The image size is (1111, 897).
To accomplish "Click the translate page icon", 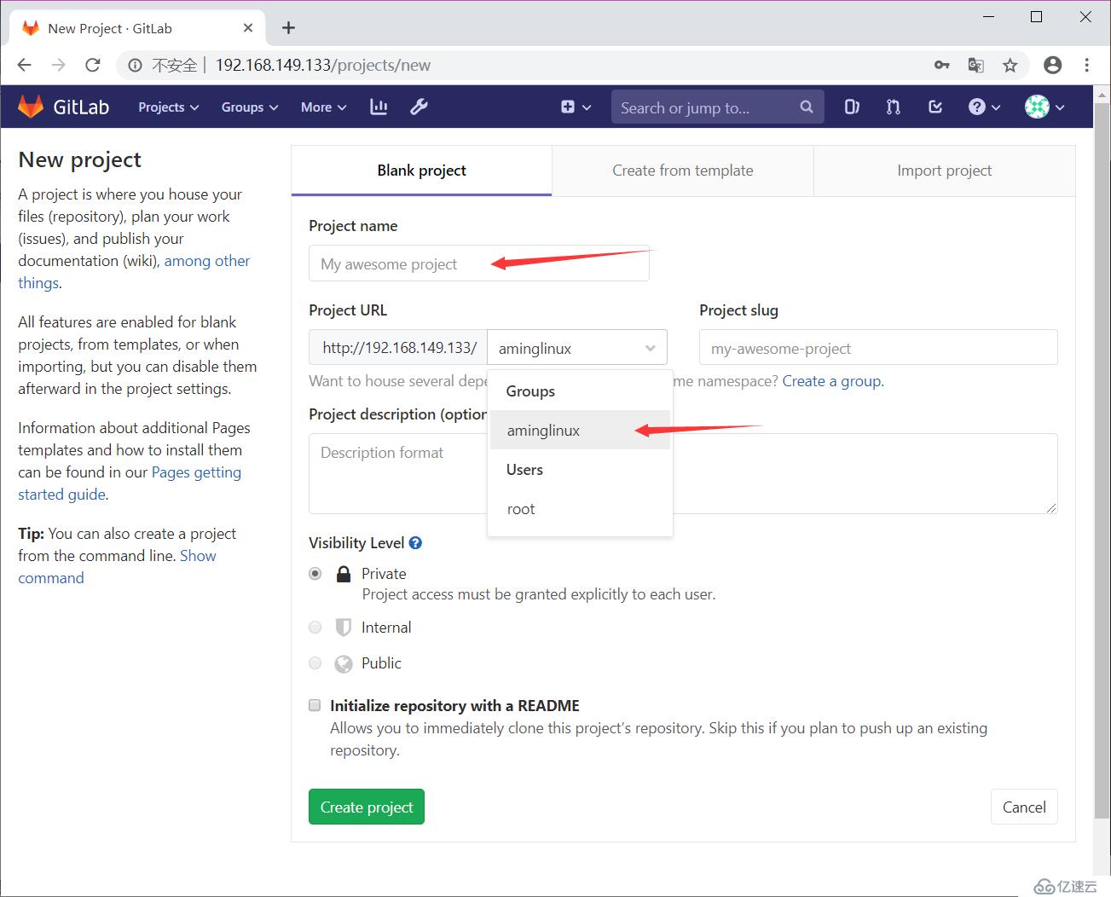I will [976, 65].
